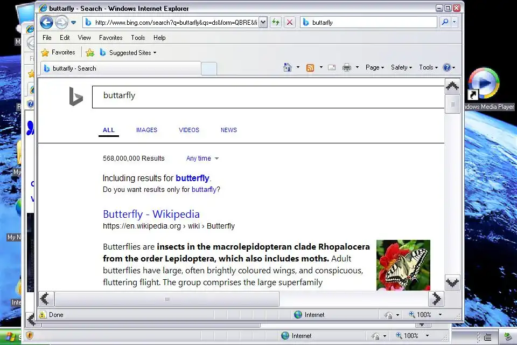Open the Tools menu in menu bar
The image size is (517, 345).
click(x=138, y=38)
